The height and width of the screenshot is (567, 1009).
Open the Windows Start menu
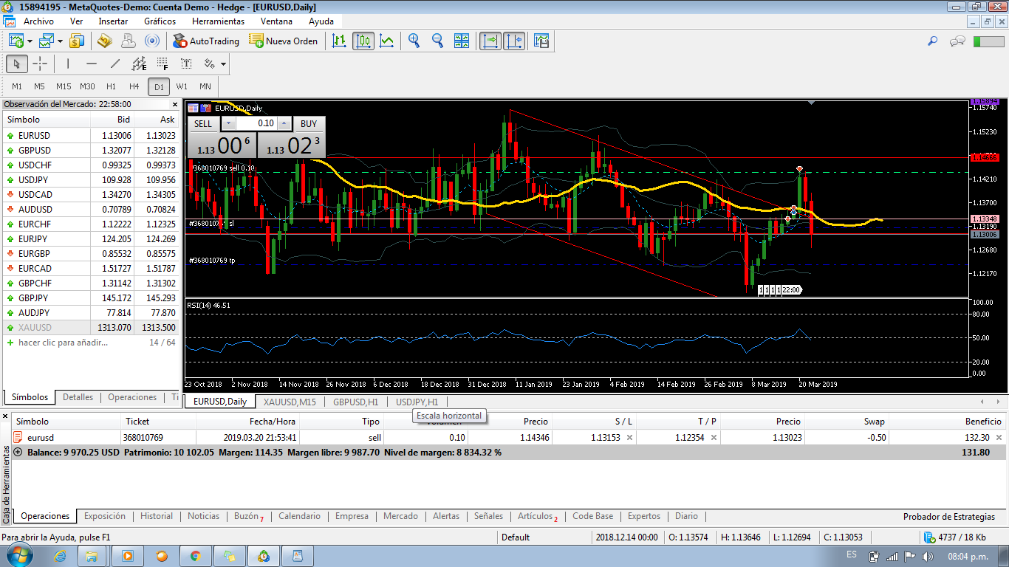point(20,555)
